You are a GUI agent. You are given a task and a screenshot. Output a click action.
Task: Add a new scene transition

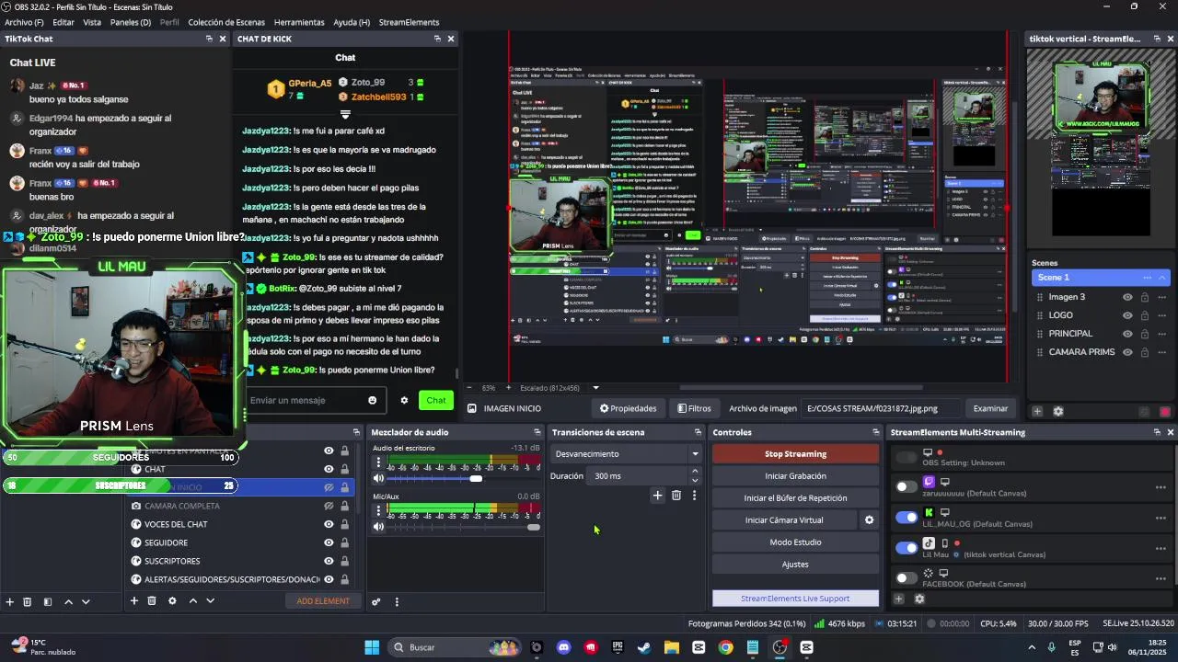click(657, 496)
